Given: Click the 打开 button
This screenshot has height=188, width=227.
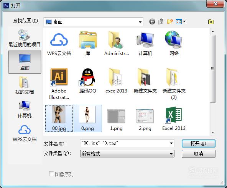Looking at the screenshot, I should tap(199, 143).
